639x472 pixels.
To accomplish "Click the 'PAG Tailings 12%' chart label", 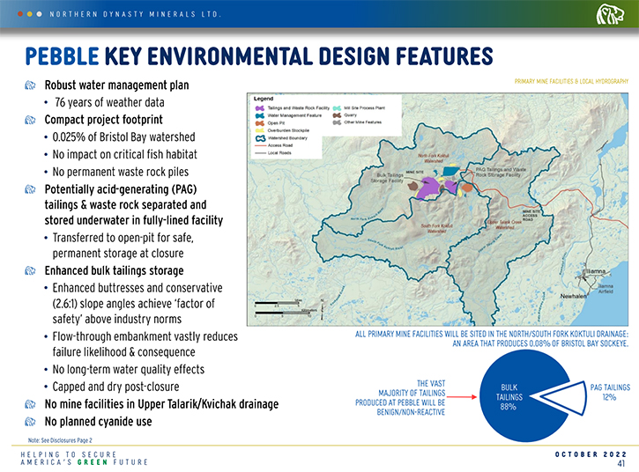I will point(610,392).
